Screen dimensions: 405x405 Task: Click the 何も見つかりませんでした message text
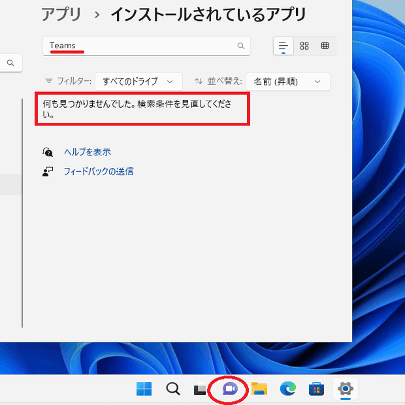[137, 108]
